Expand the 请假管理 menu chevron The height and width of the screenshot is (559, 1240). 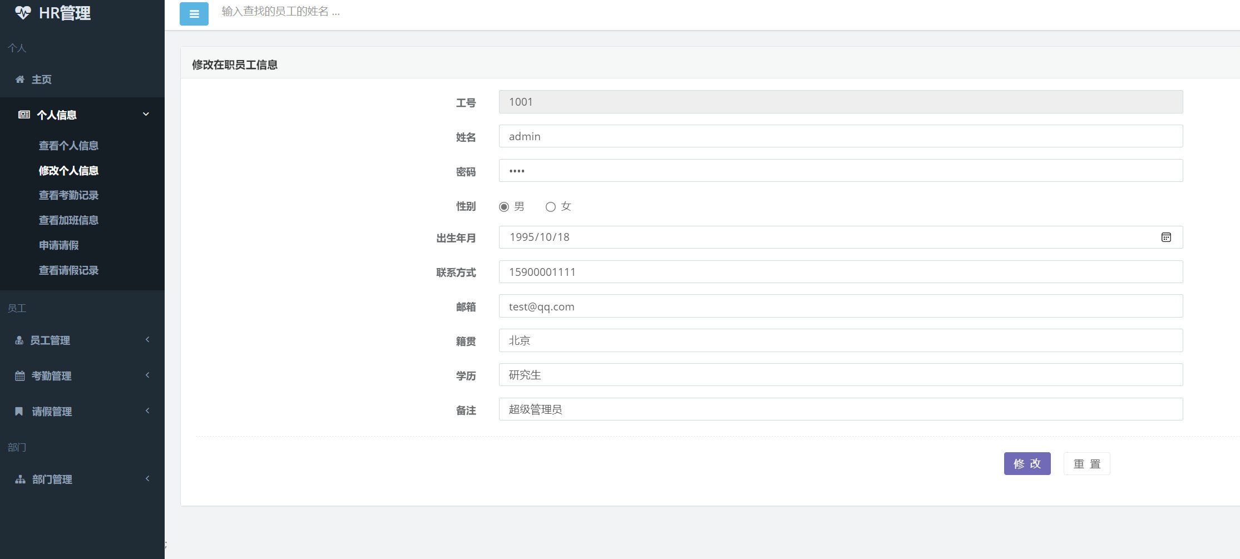click(x=147, y=410)
